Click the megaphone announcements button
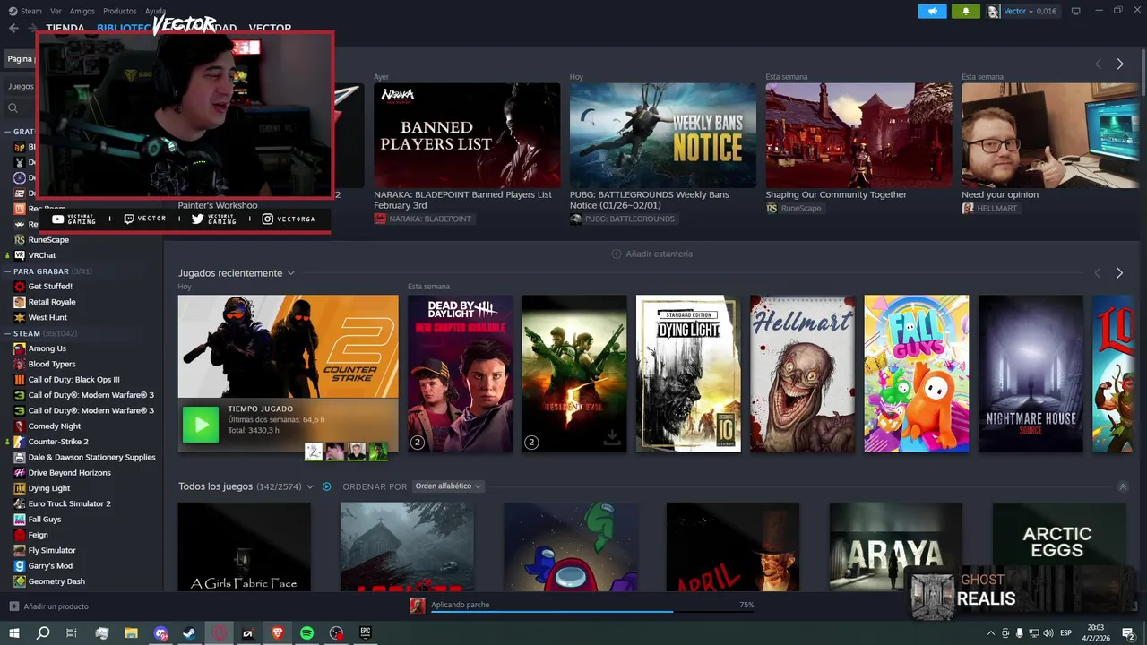Screen dimensions: 1147x645 (932, 12)
